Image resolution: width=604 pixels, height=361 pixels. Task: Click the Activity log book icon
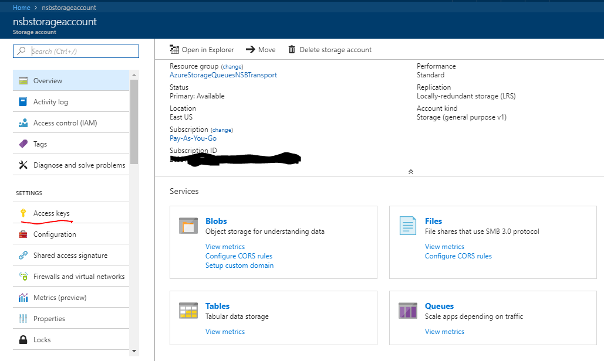[23, 102]
